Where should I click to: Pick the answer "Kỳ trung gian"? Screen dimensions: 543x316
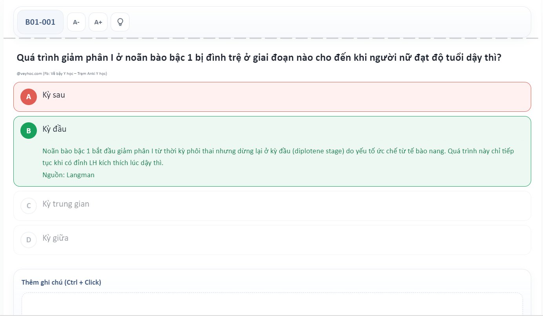pos(66,204)
